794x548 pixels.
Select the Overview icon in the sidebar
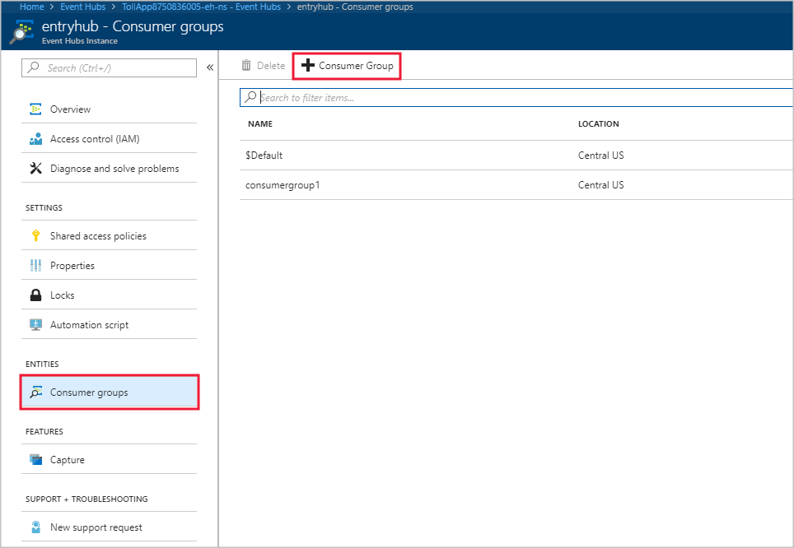[35, 109]
